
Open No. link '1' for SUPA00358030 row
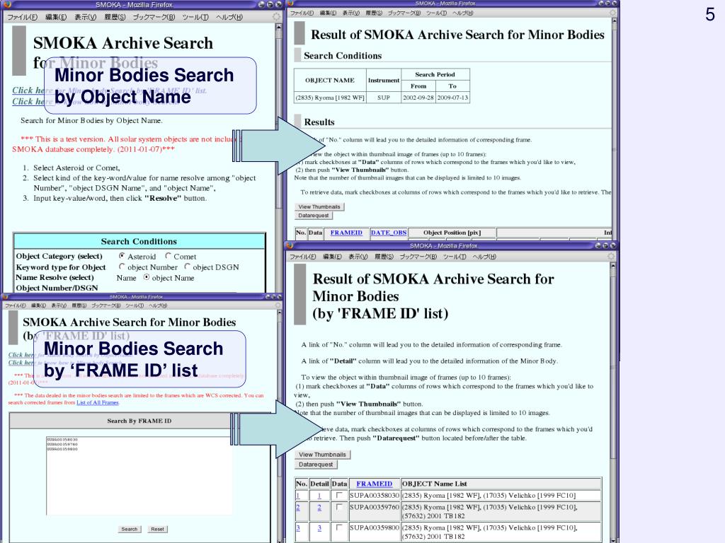click(x=298, y=496)
